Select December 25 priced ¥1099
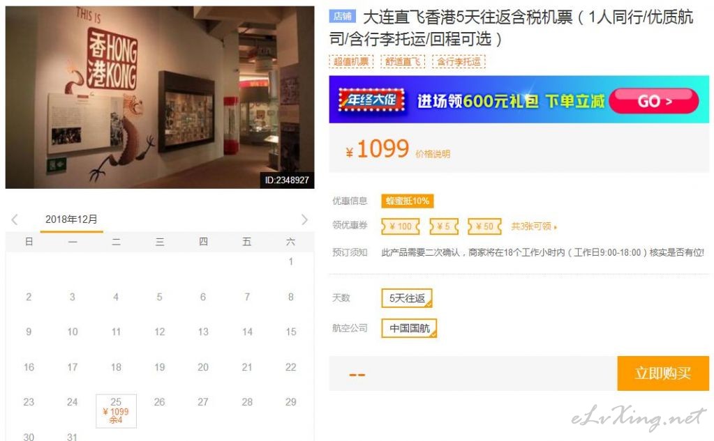This screenshot has height=441, width=714. tap(116, 411)
